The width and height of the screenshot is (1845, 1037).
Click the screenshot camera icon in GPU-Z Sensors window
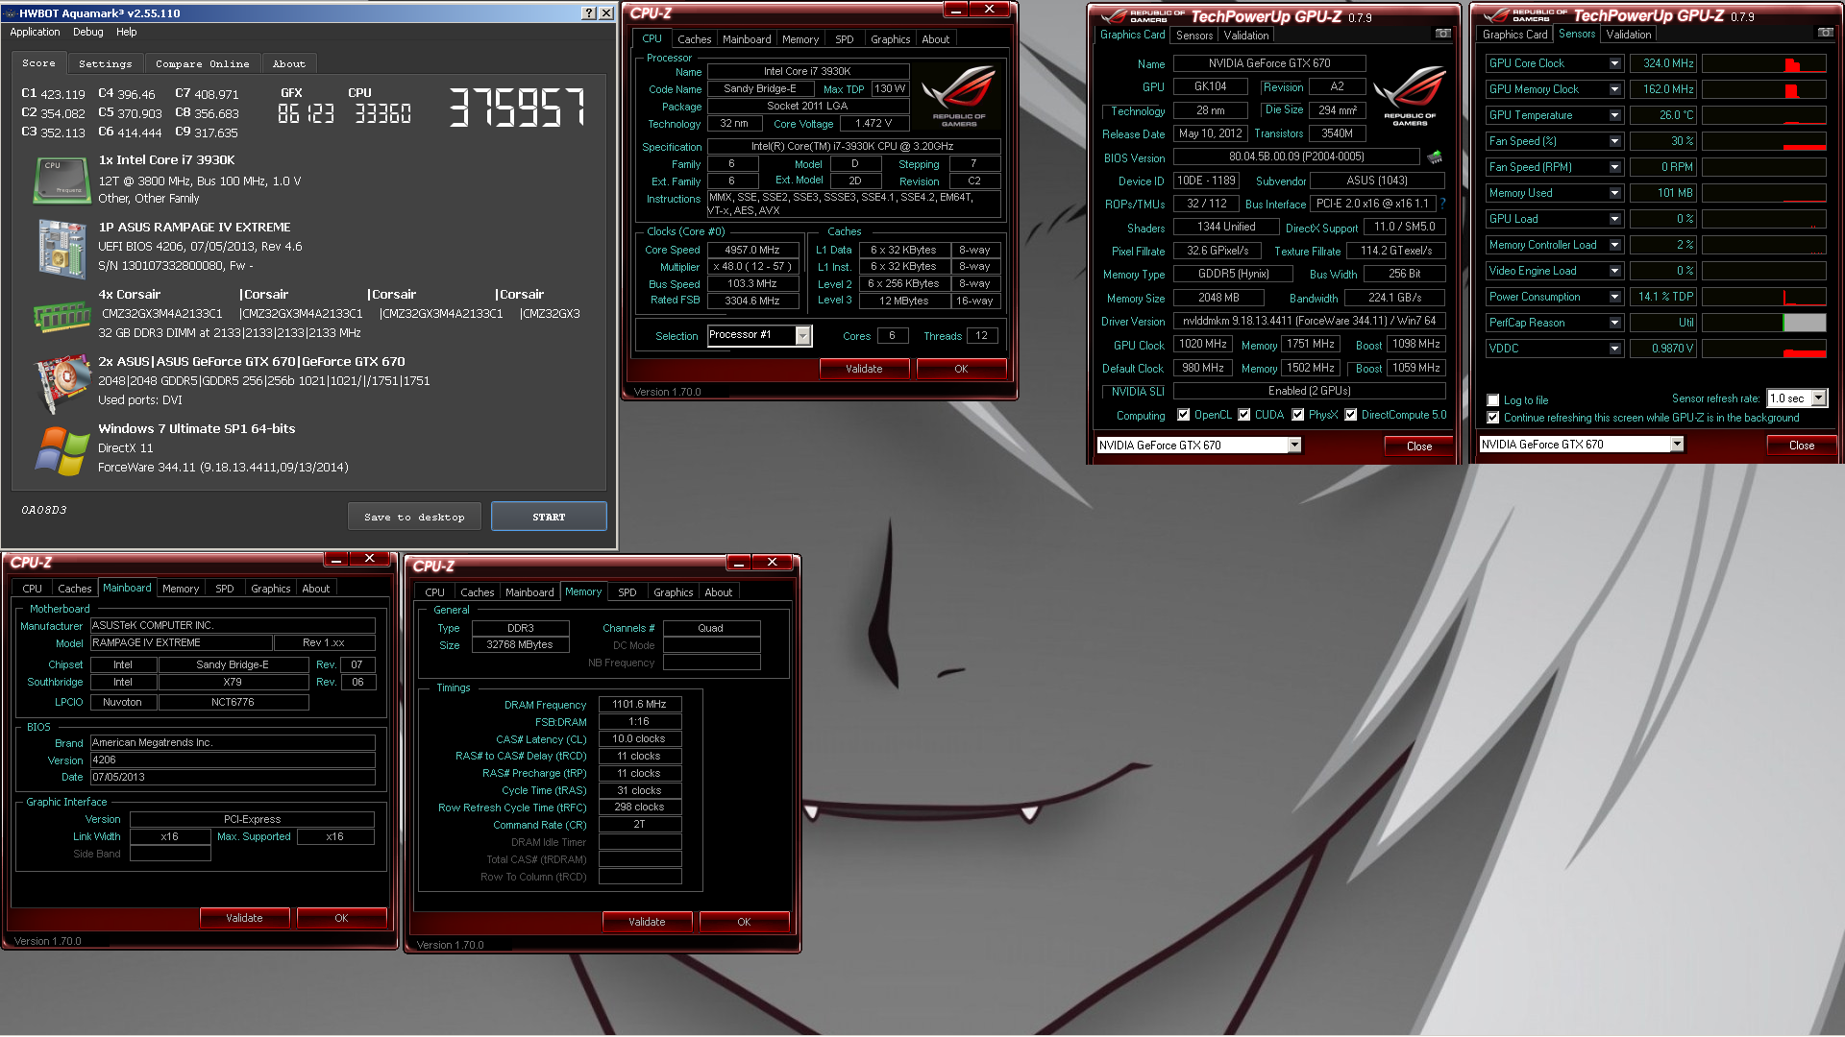click(x=1825, y=33)
